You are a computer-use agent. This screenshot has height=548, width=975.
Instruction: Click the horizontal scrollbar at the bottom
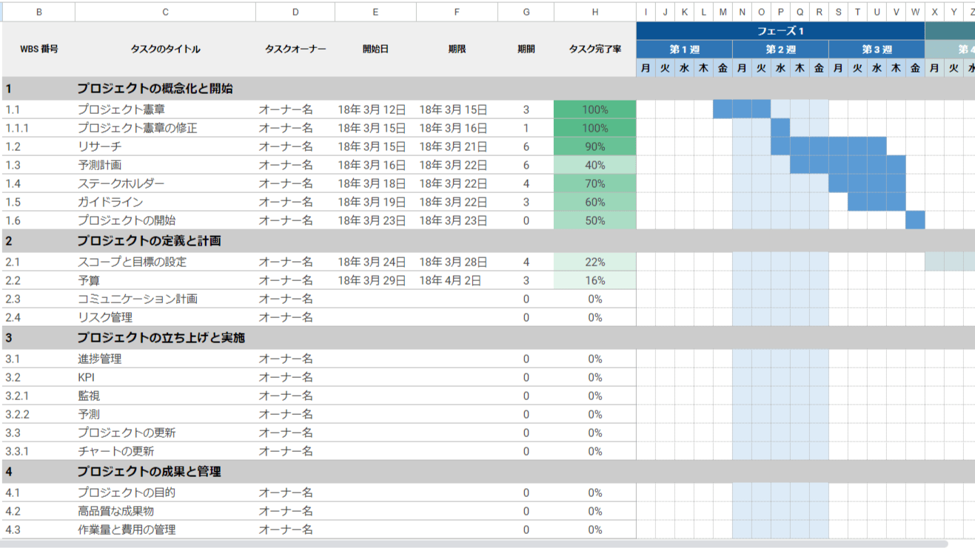click(x=474, y=544)
